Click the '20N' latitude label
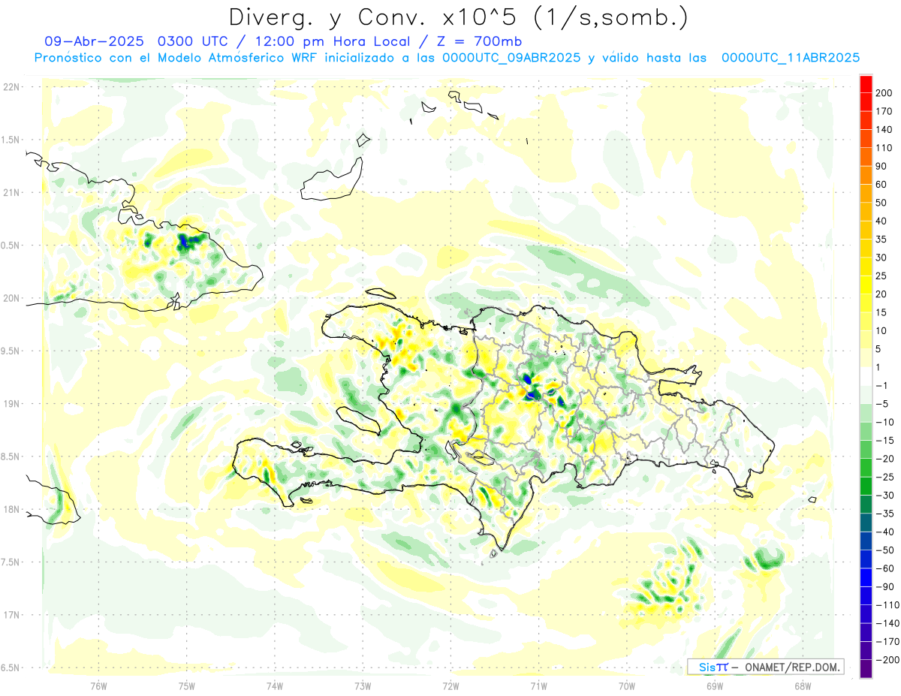901x696 pixels. pyautogui.click(x=11, y=298)
